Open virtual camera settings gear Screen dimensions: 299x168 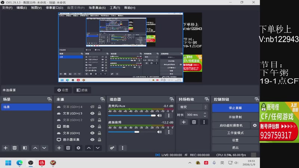point(255,125)
